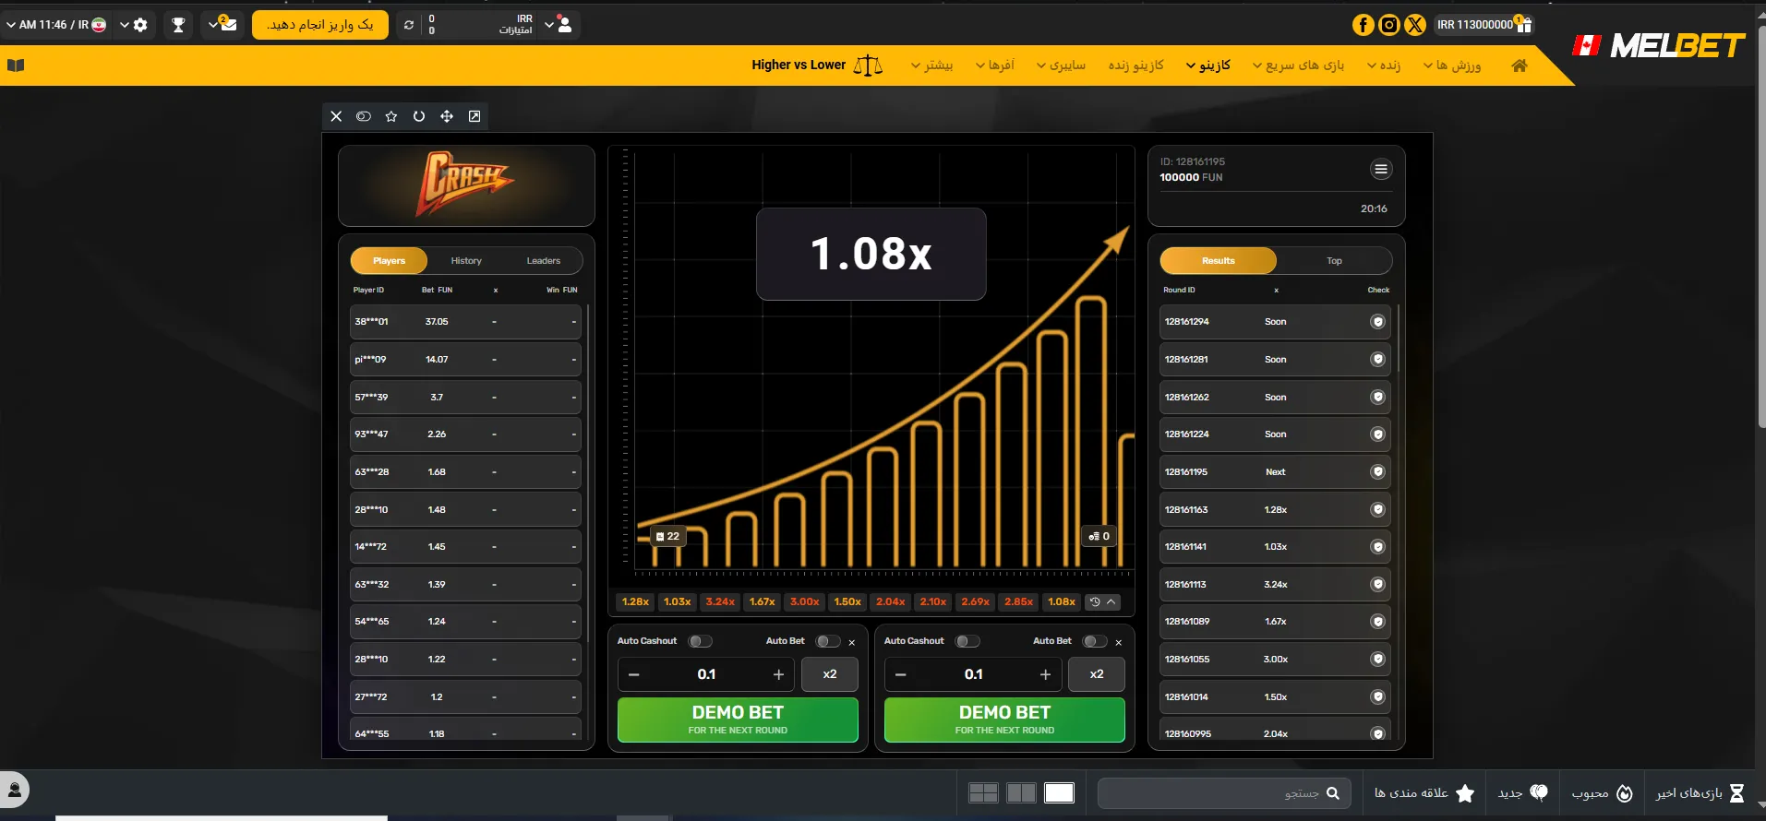
Task: Switch to the History tab
Action: point(466,261)
